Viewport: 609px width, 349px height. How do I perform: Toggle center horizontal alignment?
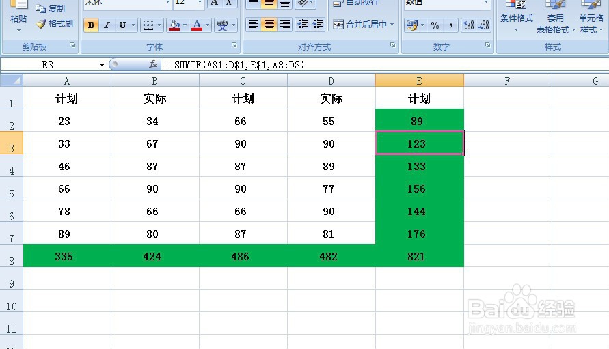click(269, 25)
